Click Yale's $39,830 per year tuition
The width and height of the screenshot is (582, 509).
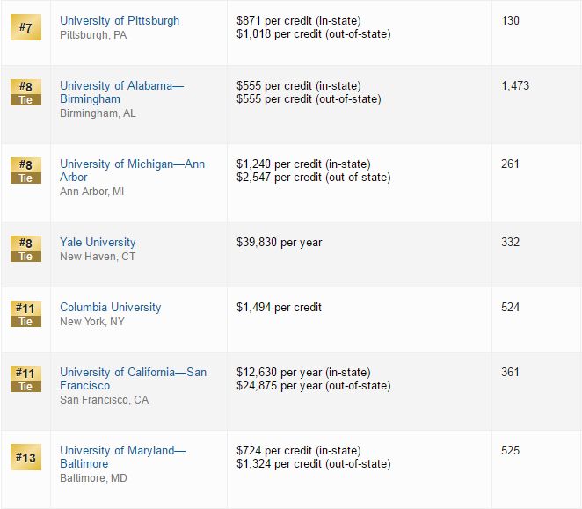pos(279,243)
